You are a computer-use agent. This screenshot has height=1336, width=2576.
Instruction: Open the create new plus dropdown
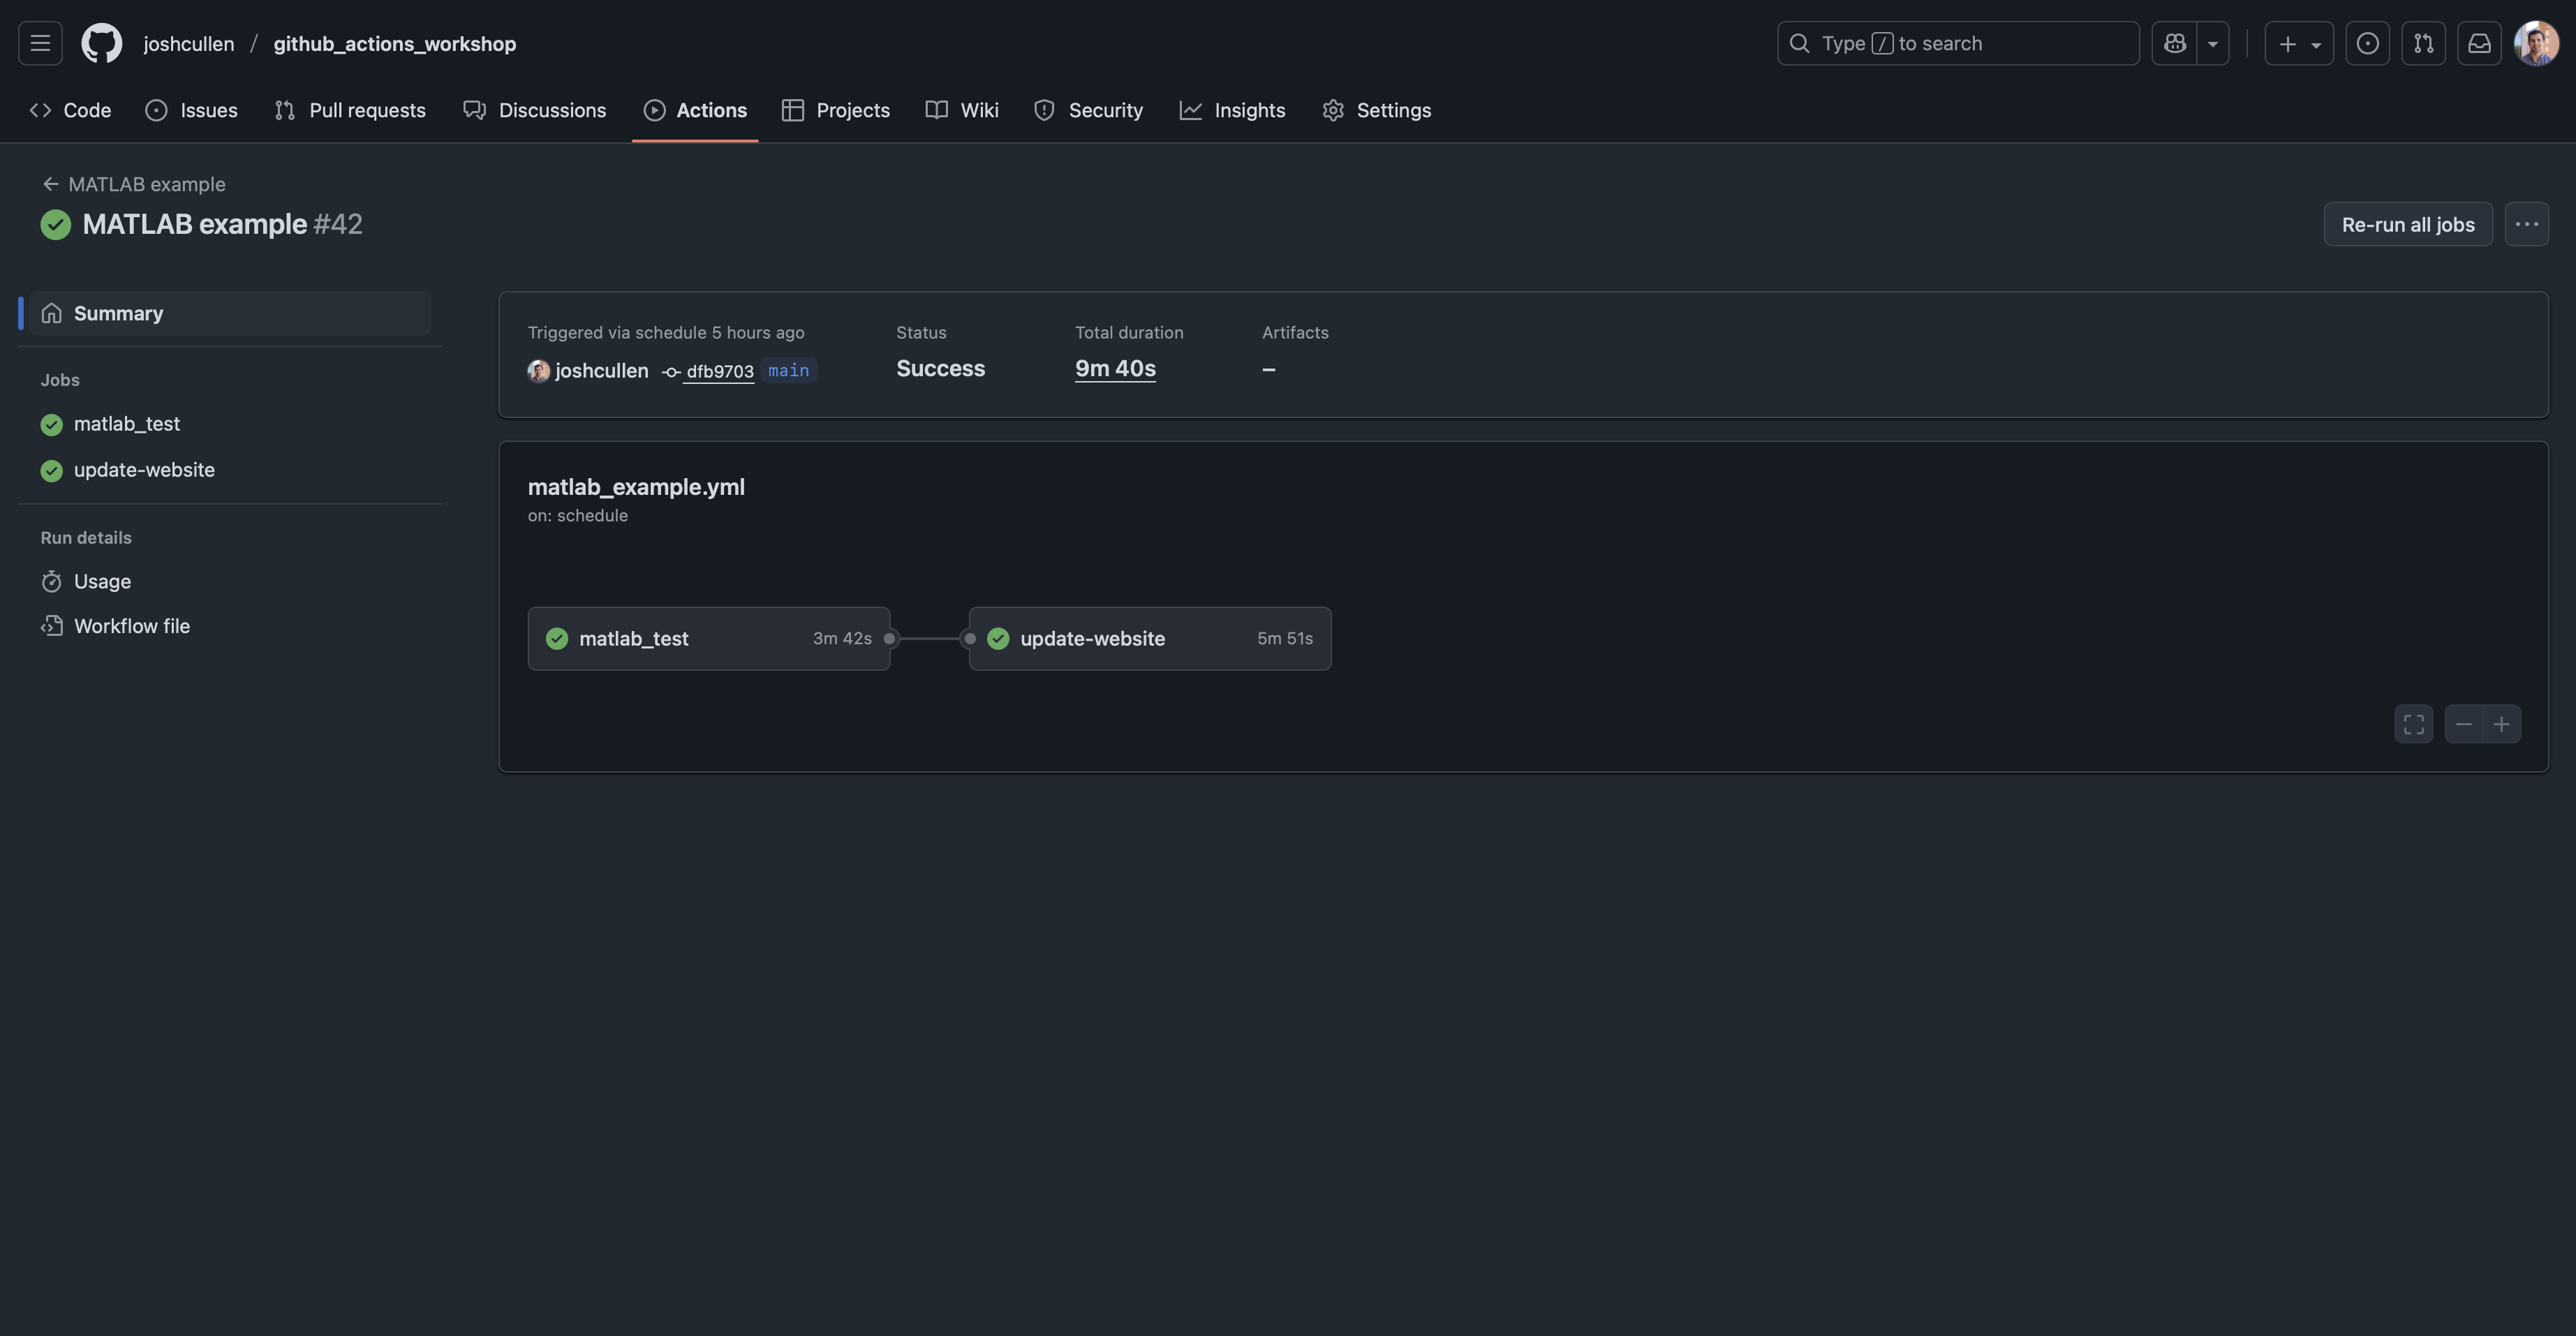2298,43
